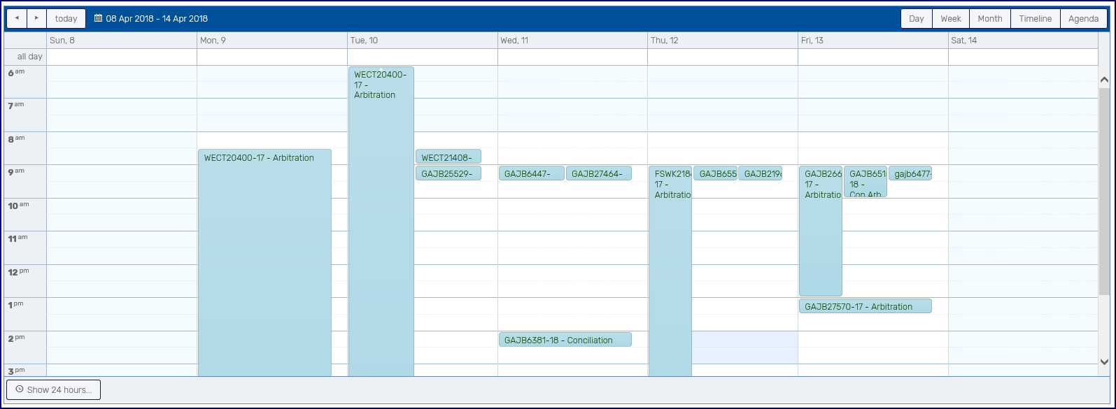Open date picker 08 Apr 2018 - 14 Apr 2018
Viewport: 1116px width, 409px height.
151,18
